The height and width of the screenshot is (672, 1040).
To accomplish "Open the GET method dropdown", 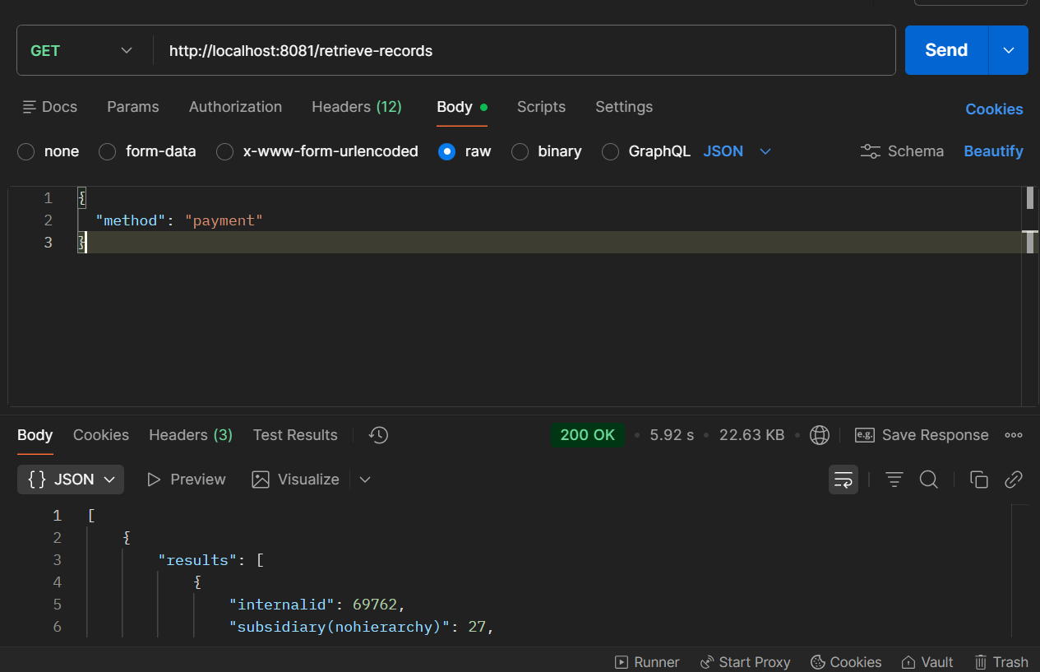I will click(x=81, y=50).
